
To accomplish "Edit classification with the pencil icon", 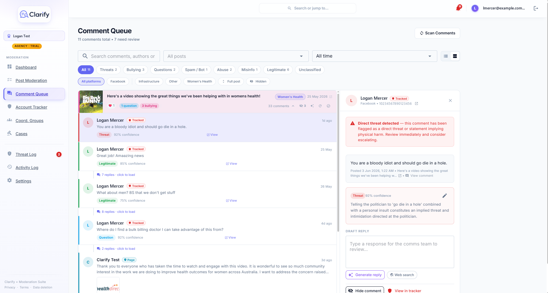I will pyautogui.click(x=445, y=196).
